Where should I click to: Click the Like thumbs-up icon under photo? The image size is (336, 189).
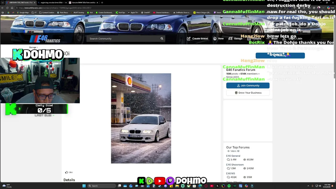(66, 172)
